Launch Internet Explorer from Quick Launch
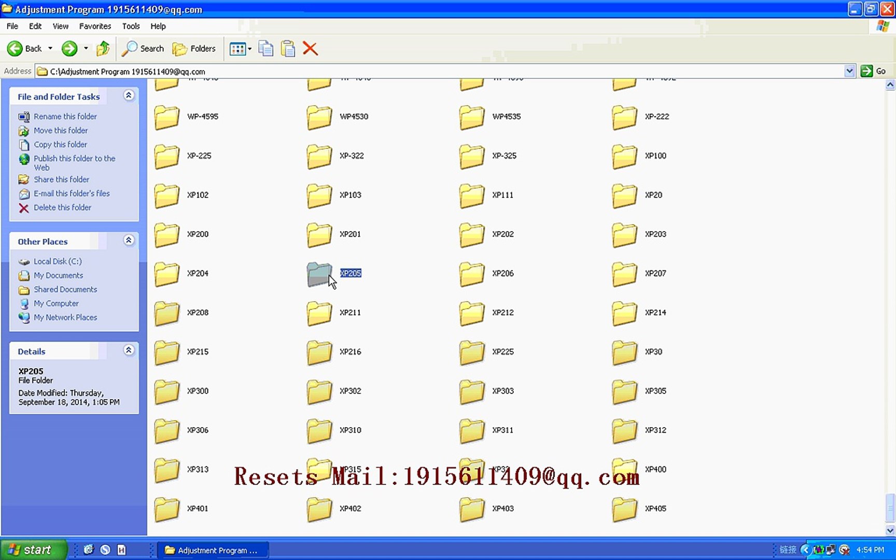The height and width of the screenshot is (560, 896). click(89, 550)
